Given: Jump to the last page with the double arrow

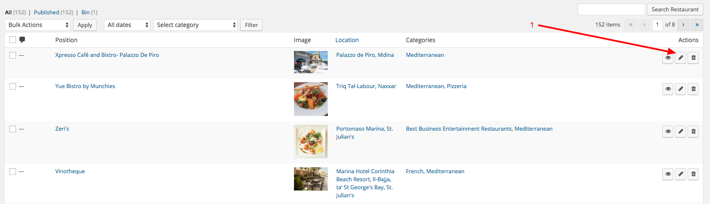Looking at the screenshot, I should 697,25.
